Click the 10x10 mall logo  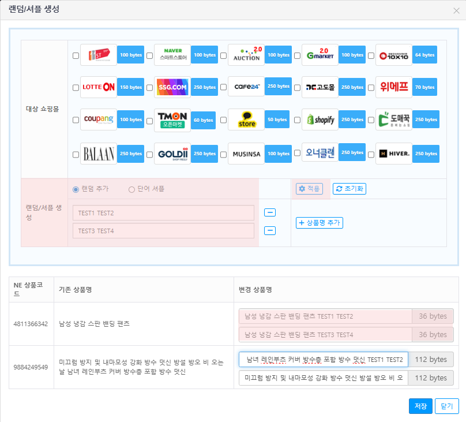[394, 55]
